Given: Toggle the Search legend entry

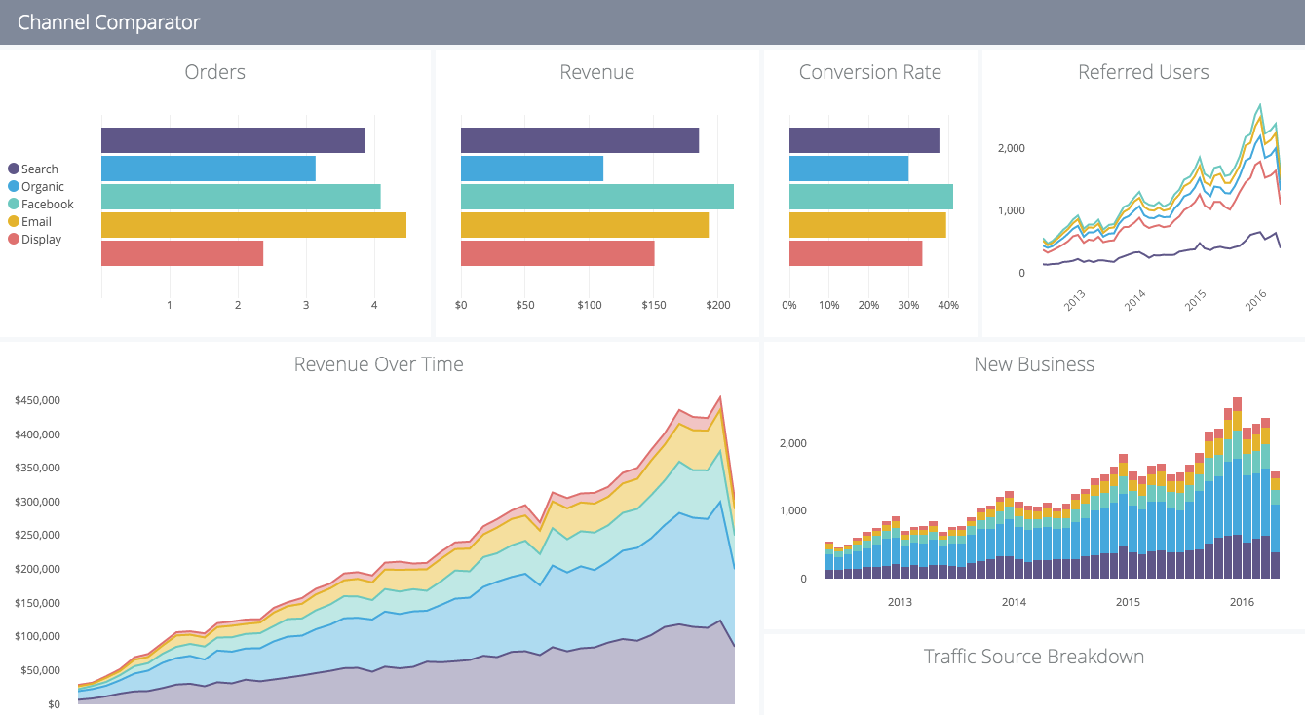Looking at the screenshot, I should [36, 169].
